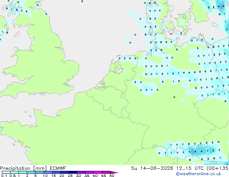
Task: Click the 1–2 mm legend swatch
Action: click(x=23, y=172)
